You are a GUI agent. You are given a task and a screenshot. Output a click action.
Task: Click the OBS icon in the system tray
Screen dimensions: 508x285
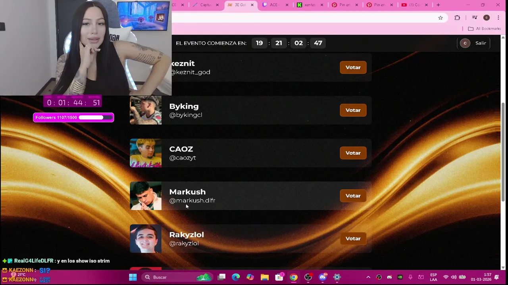coord(379,277)
